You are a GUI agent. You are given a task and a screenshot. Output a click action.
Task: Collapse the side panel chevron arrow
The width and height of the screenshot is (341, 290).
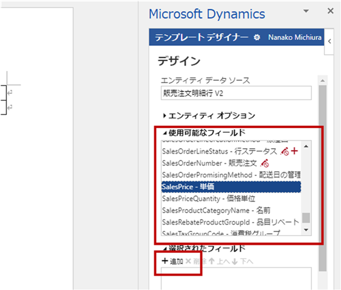(x=329, y=41)
